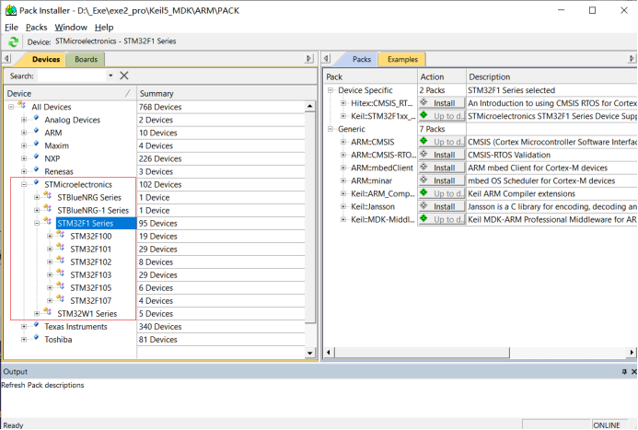Image resolution: width=638 pixels, height=430 pixels.
Task: Collapse the STMicroelectronics node
Action: (x=24, y=185)
